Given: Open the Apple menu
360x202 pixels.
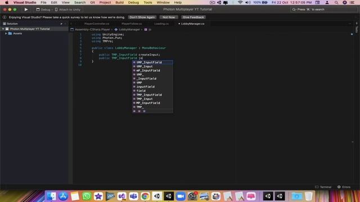Looking at the screenshot, I should click(7, 2).
